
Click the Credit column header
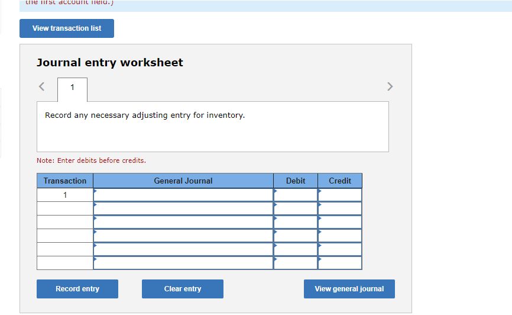point(340,181)
